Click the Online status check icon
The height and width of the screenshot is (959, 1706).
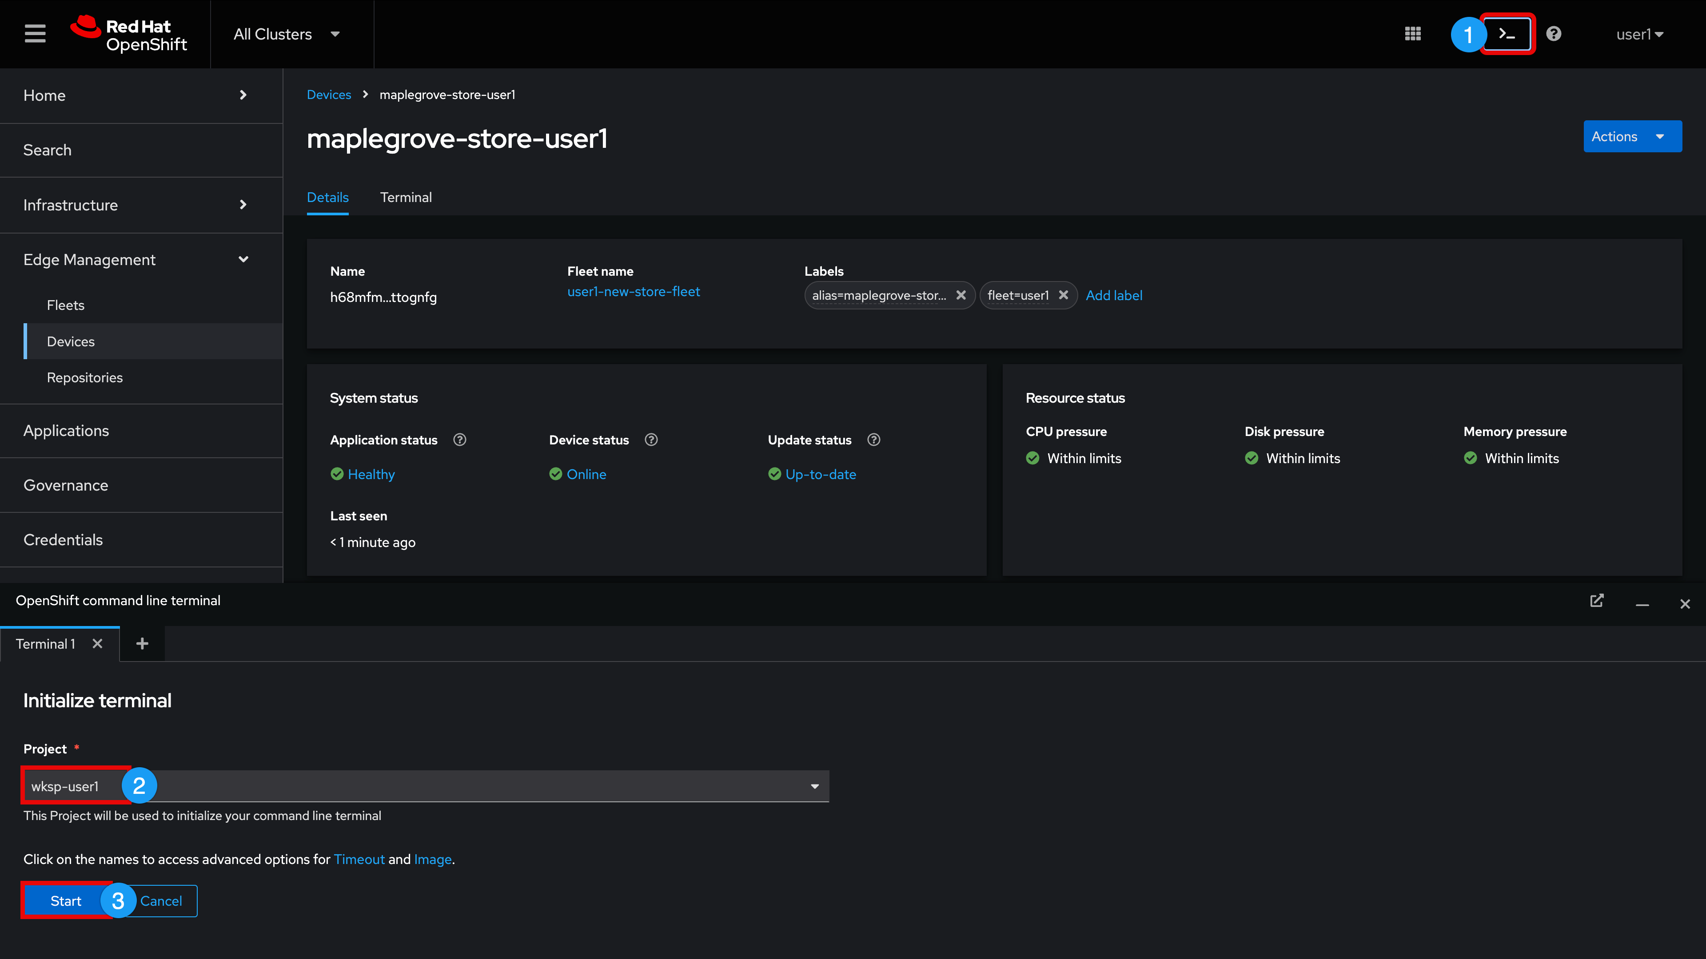coord(556,474)
